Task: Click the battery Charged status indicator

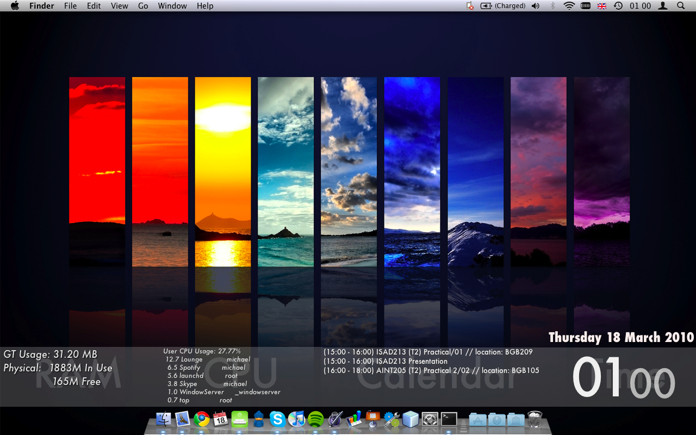Action: (503, 6)
